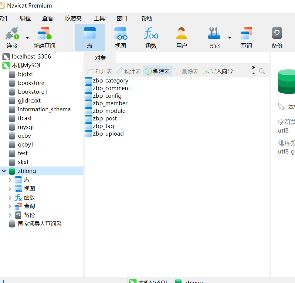This screenshot has height=283, width=295.
Task: Open the 视图 views toolbar icon
Action: 120,33
